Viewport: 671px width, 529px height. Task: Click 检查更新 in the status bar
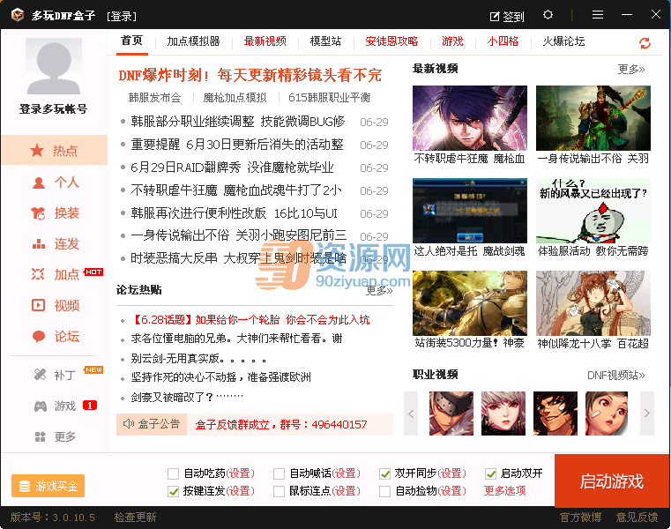pos(135,518)
